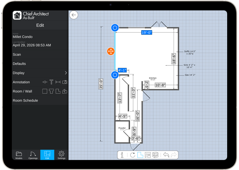The width and height of the screenshot is (239, 170).
Task: Choose the T-shaped room tool
Action: point(51,91)
